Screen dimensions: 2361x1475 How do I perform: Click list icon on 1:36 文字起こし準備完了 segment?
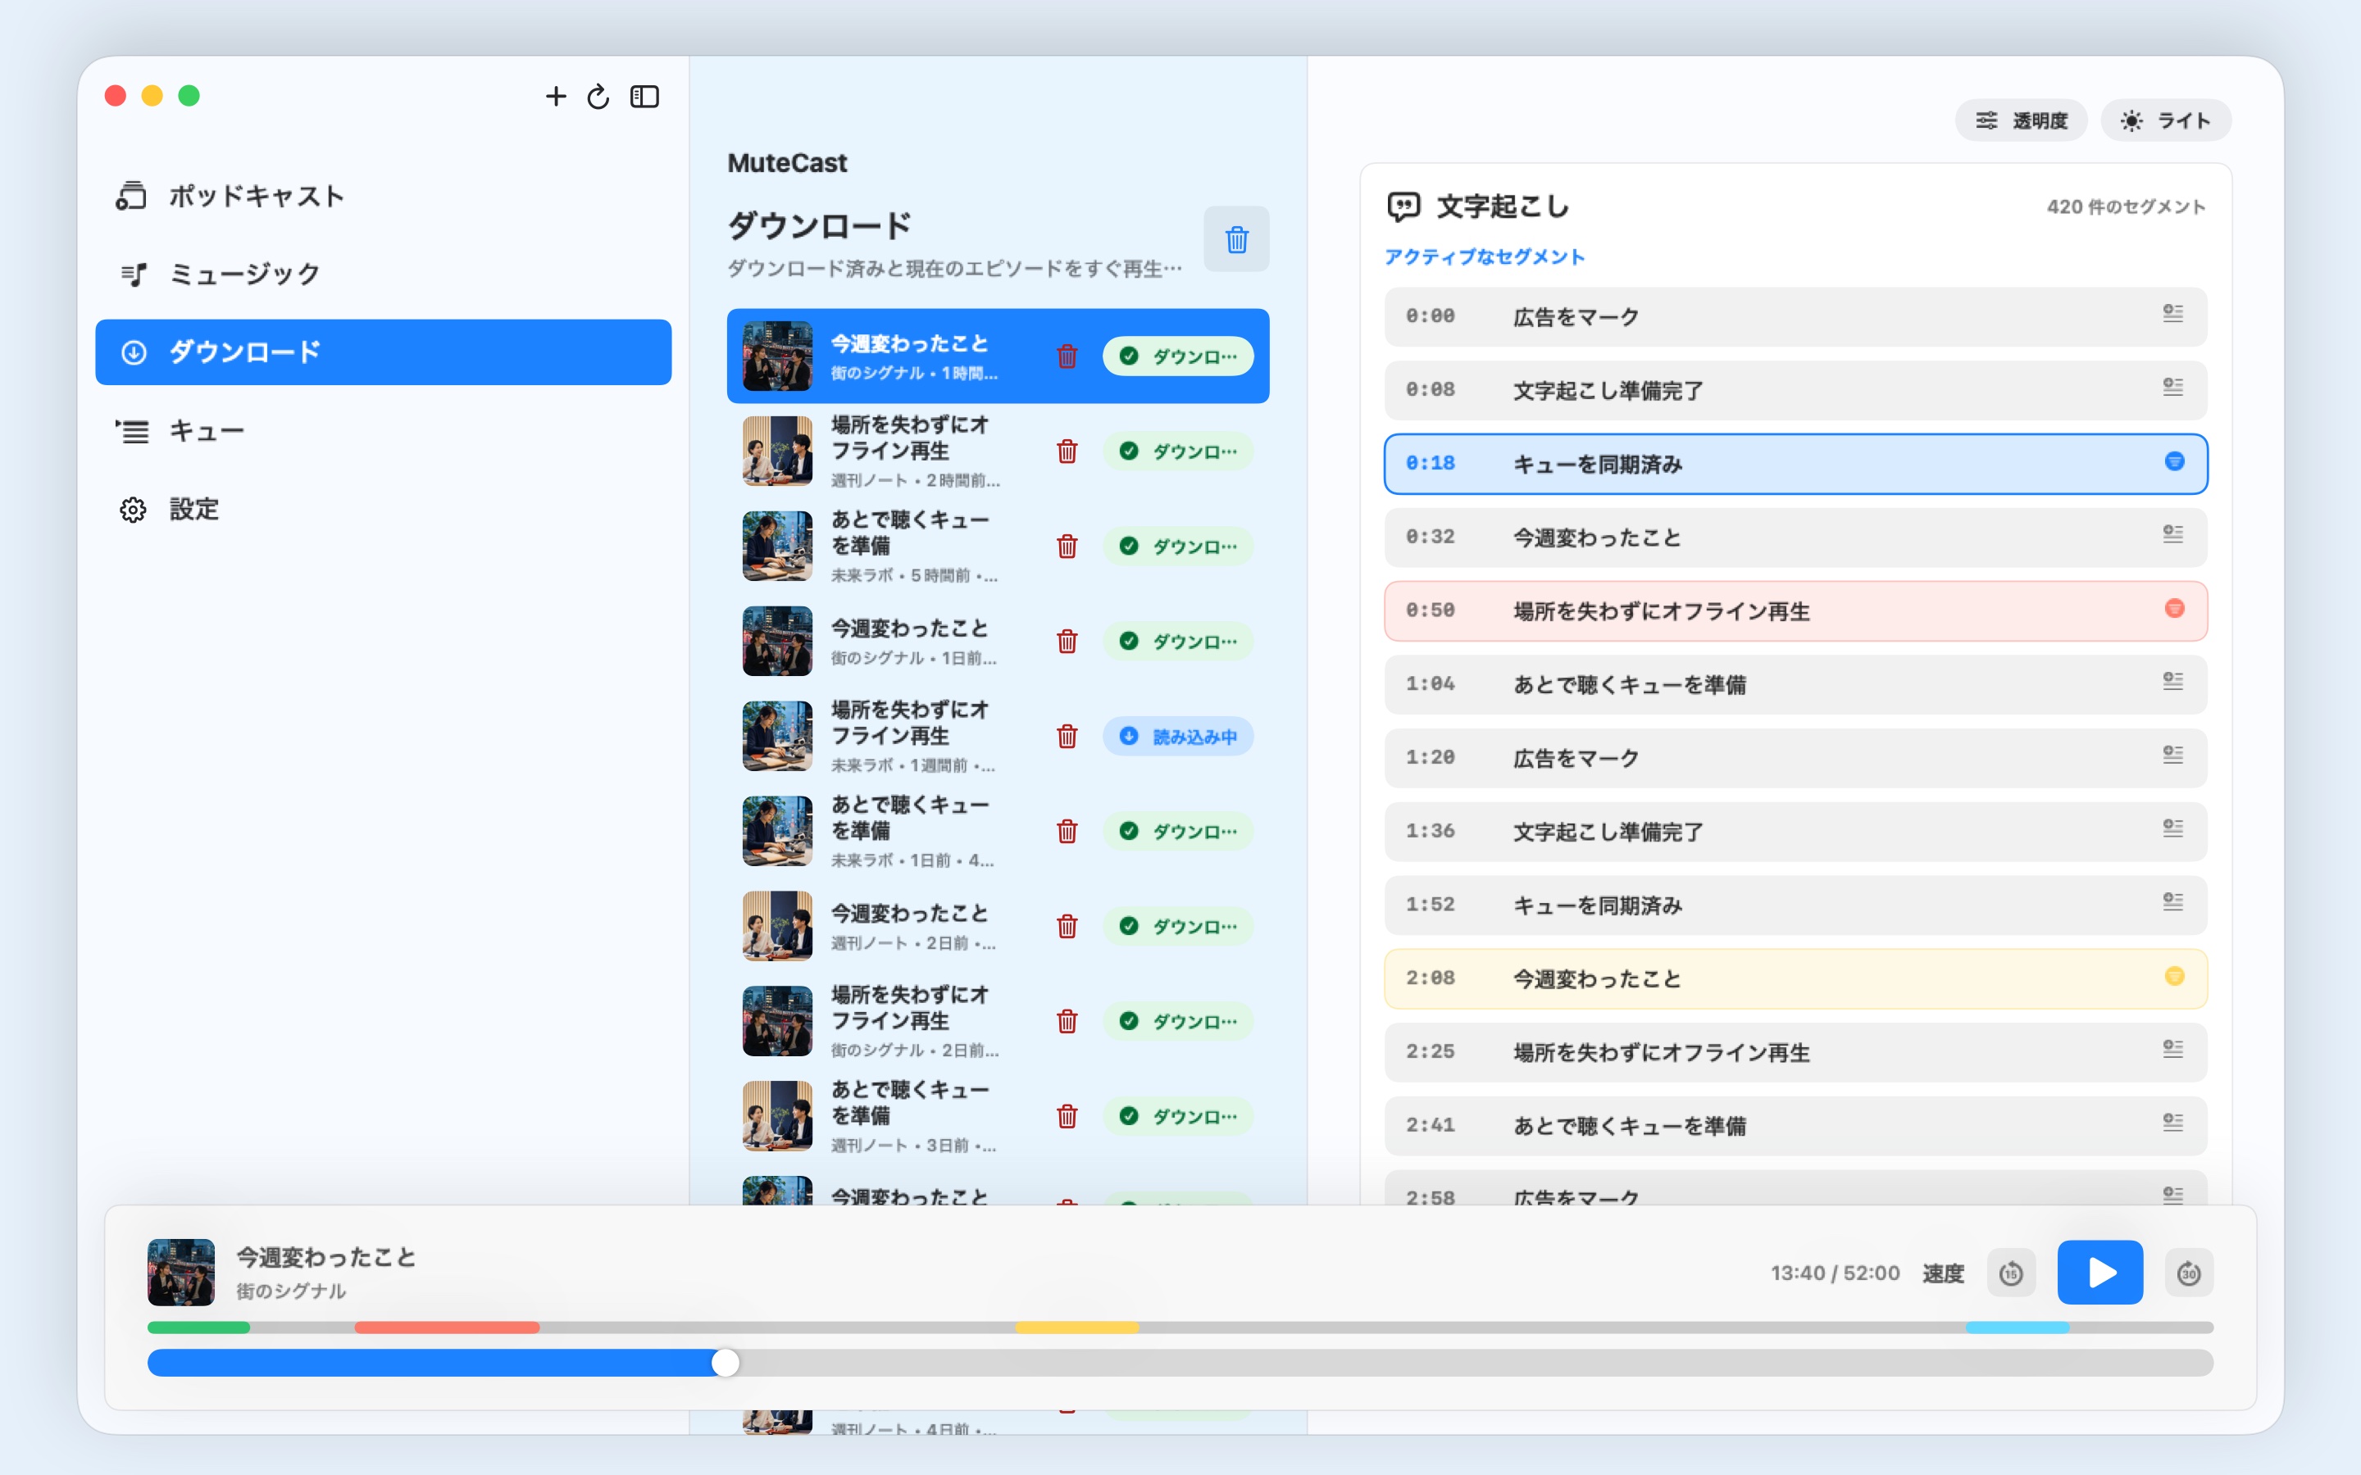(x=2172, y=828)
